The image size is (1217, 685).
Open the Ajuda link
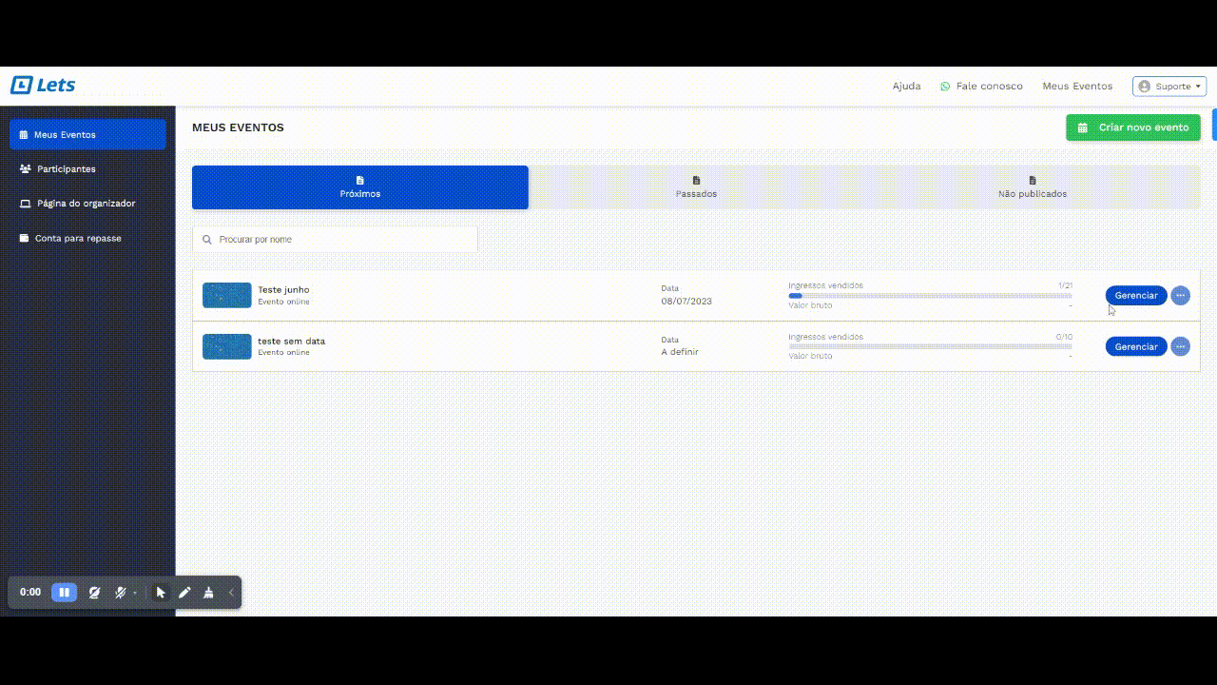coord(906,87)
